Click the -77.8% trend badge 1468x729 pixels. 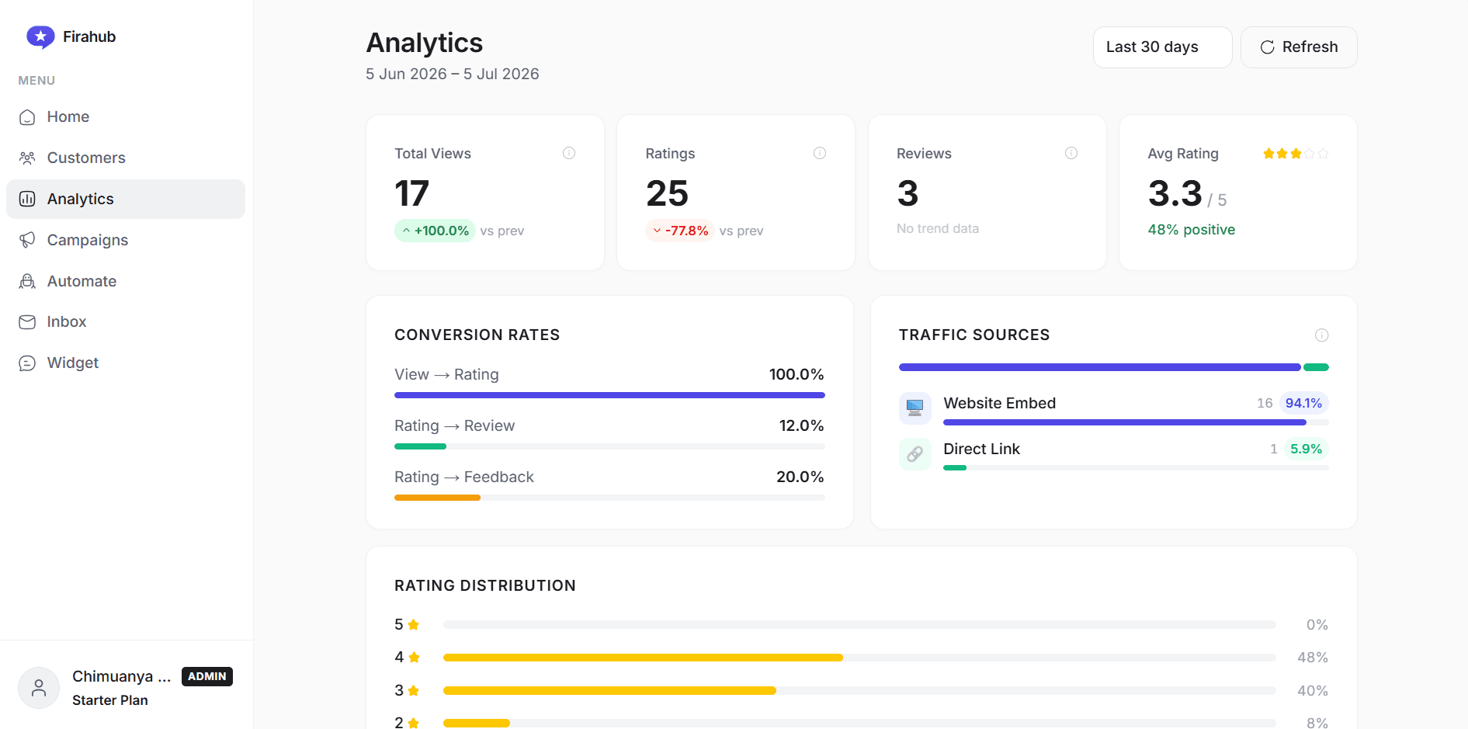(x=680, y=231)
